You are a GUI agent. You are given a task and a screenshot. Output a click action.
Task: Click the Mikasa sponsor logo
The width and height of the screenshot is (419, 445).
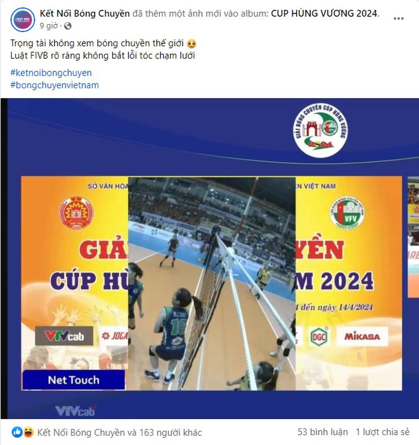362,337
